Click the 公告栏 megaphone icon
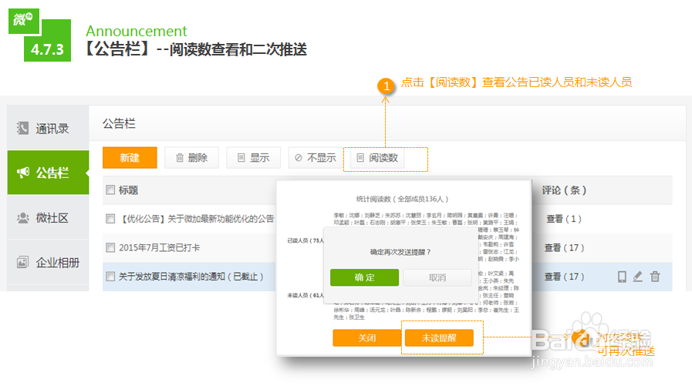Screen dimensions: 692x386 click(x=23, y=173)
